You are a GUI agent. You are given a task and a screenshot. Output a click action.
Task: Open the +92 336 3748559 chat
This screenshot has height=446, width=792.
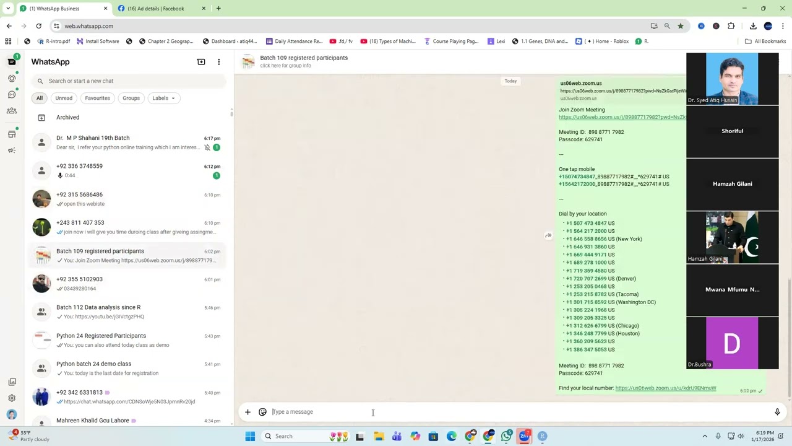(x=127, y=170)
